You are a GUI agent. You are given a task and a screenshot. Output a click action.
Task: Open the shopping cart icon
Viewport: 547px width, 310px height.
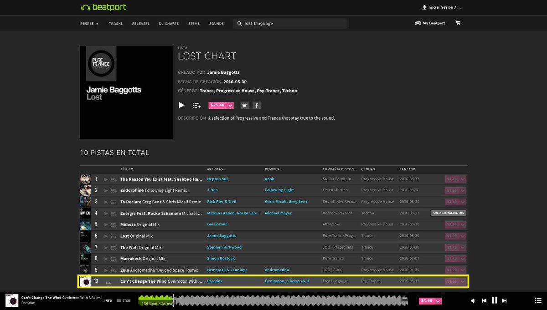[458, 22]
